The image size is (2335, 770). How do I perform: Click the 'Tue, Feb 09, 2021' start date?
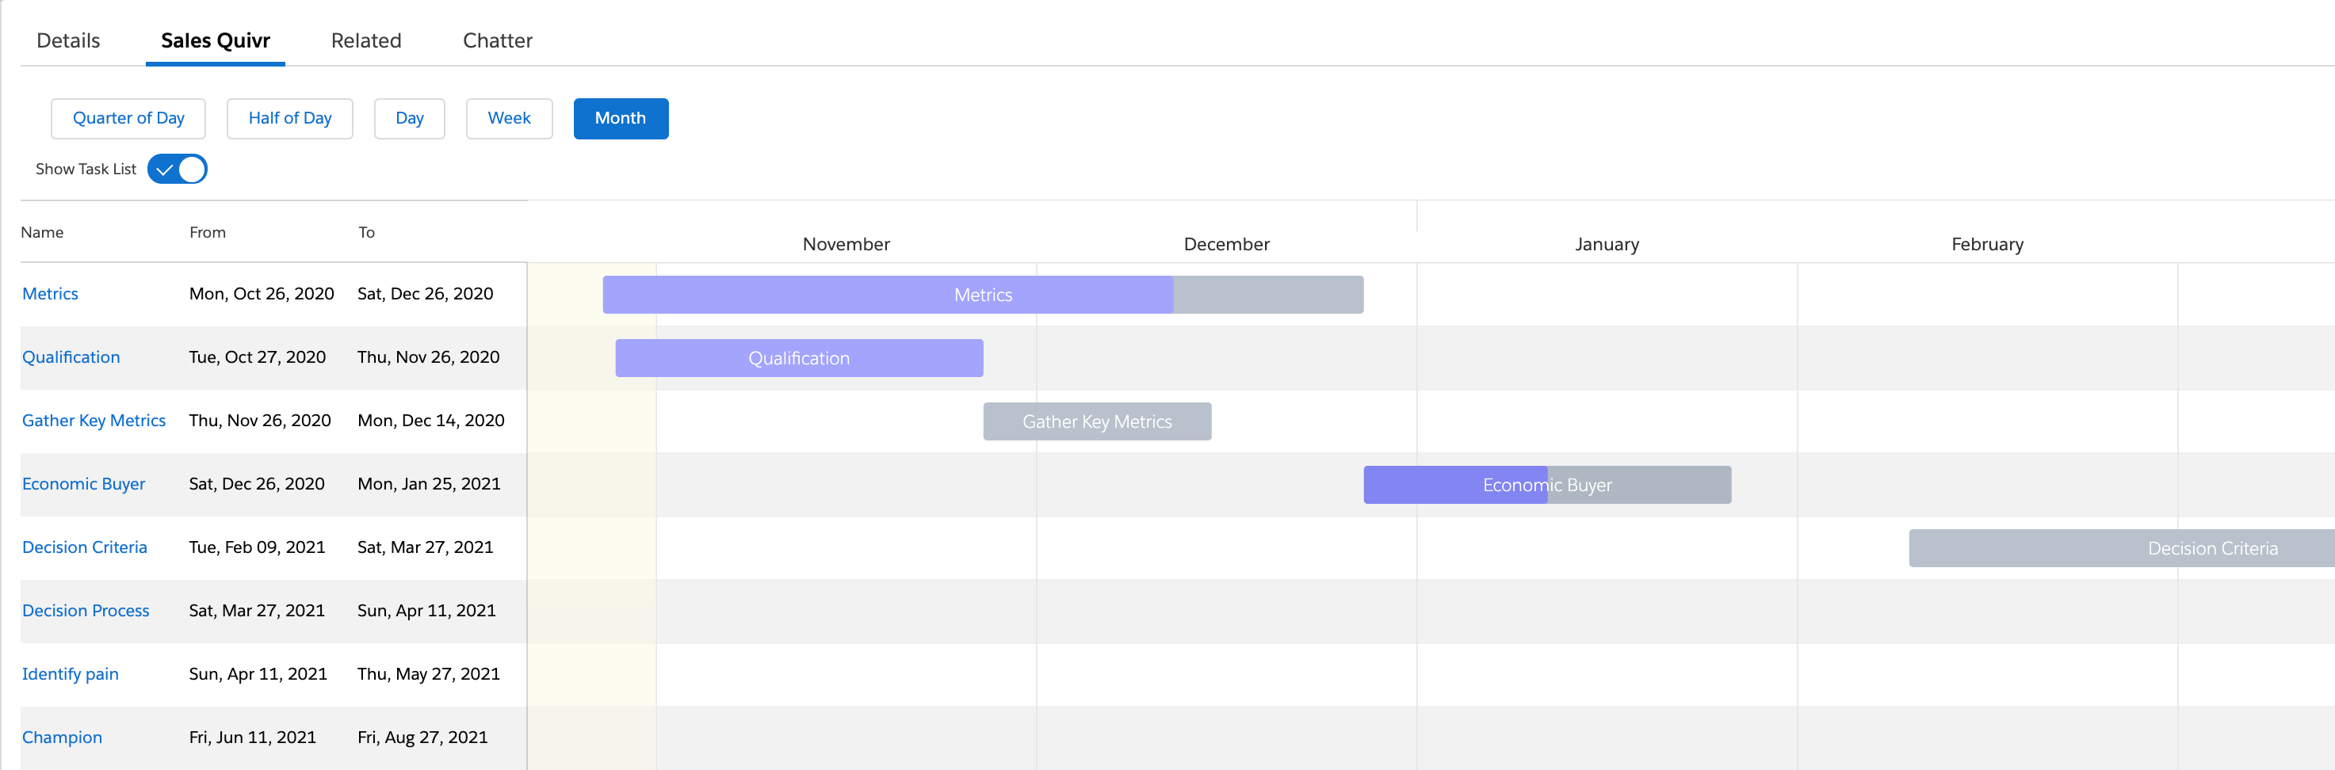pyautogui.click(x=258, y=547)
